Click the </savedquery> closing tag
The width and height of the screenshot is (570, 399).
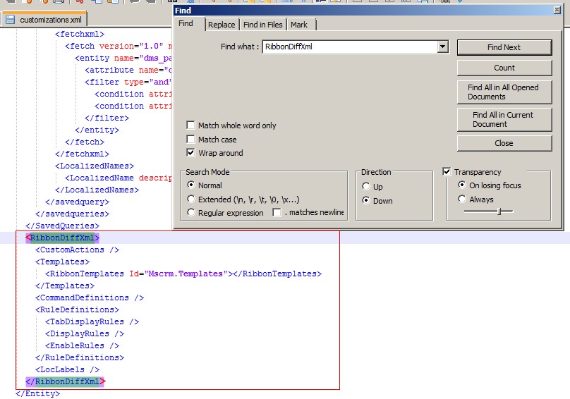coord(77,202)
